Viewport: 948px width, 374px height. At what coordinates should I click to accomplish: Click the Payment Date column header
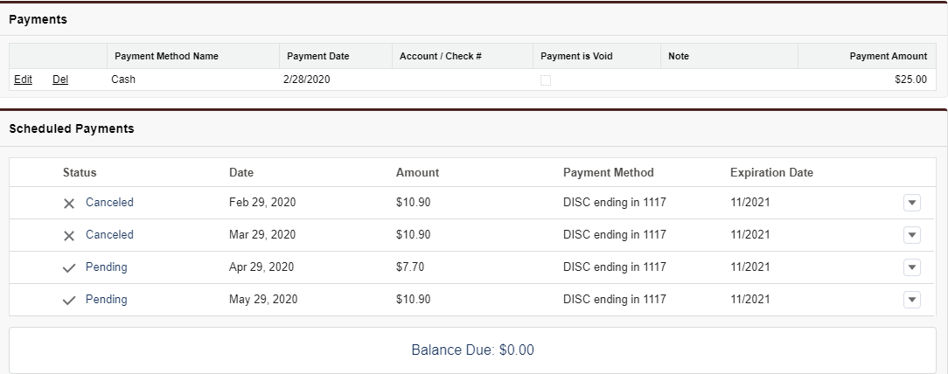(x=317, y=56)
